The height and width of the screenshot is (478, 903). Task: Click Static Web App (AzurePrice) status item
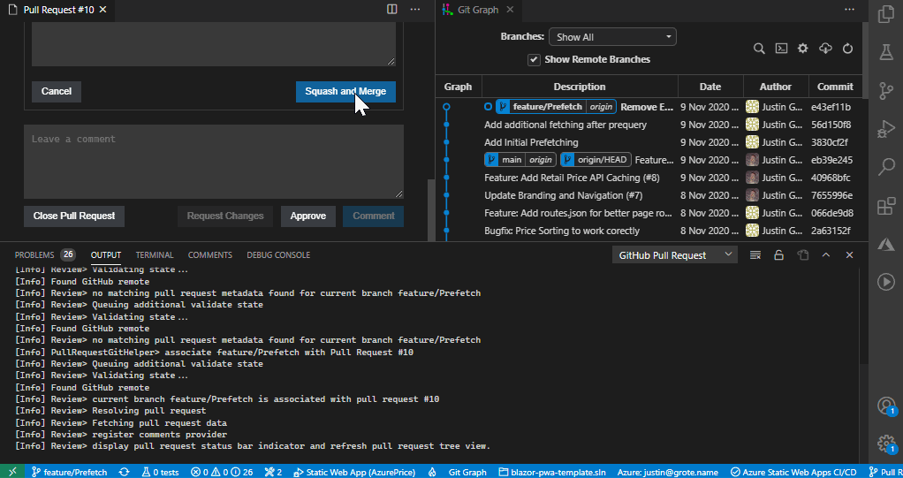tap(354, 472)
